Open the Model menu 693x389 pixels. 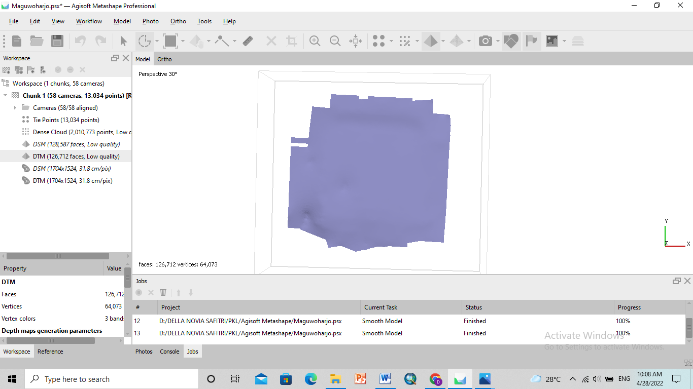tap(122, 21)
